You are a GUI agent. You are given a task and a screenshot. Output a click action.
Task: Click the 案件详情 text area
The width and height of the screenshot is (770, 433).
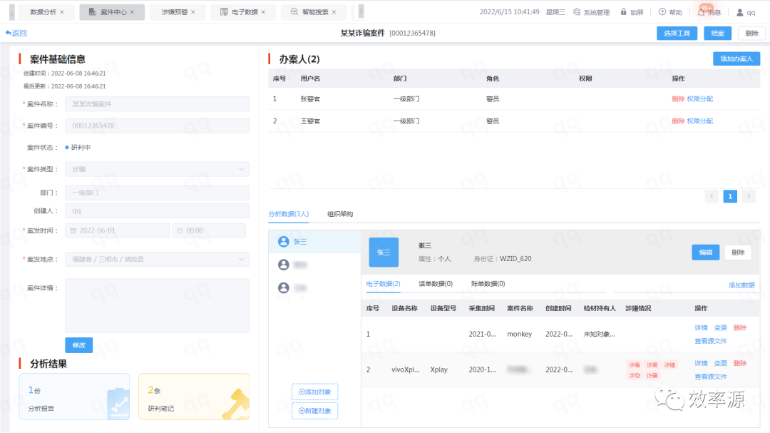157,306
